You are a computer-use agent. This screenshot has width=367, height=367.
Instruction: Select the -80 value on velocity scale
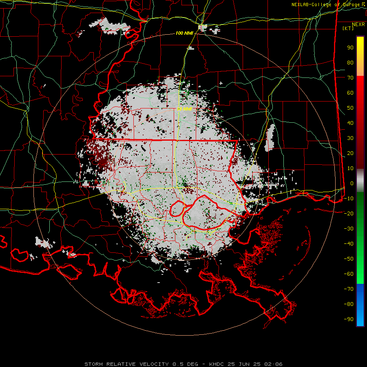(349, 304)
